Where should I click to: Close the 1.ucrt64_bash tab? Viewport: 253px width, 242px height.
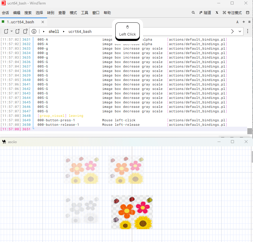43,22
